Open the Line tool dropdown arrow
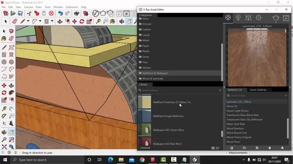 pyautogui.click(x=28, y=21)
